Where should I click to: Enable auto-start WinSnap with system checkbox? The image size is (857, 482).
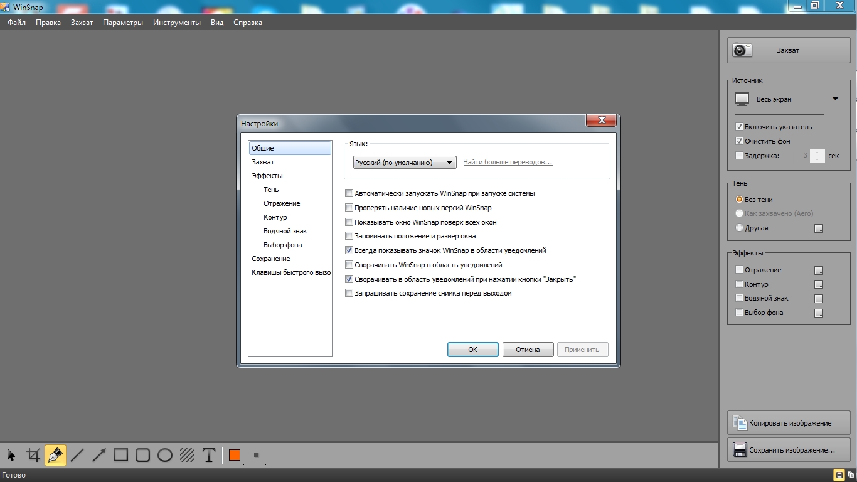click(x=349, y=193)
